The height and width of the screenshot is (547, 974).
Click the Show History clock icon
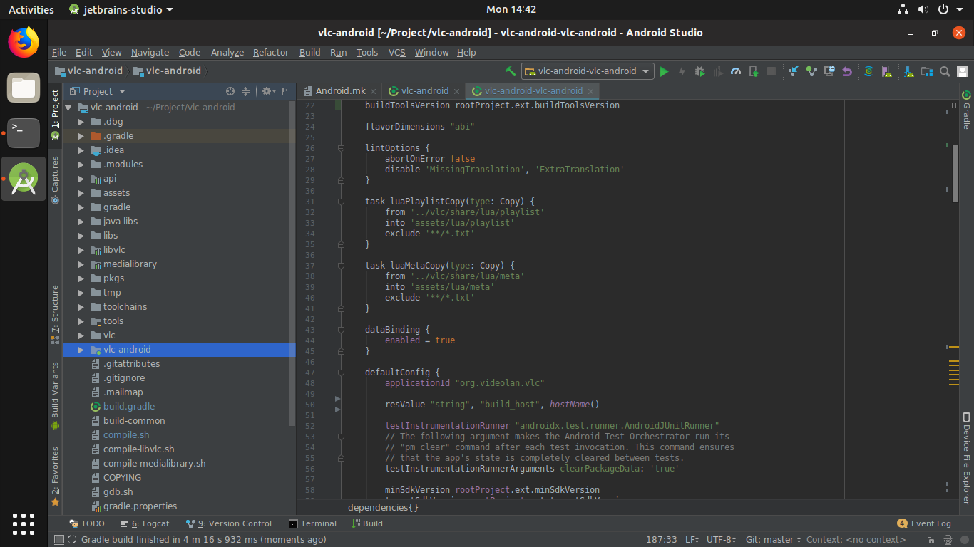click(x=829, y=71)
